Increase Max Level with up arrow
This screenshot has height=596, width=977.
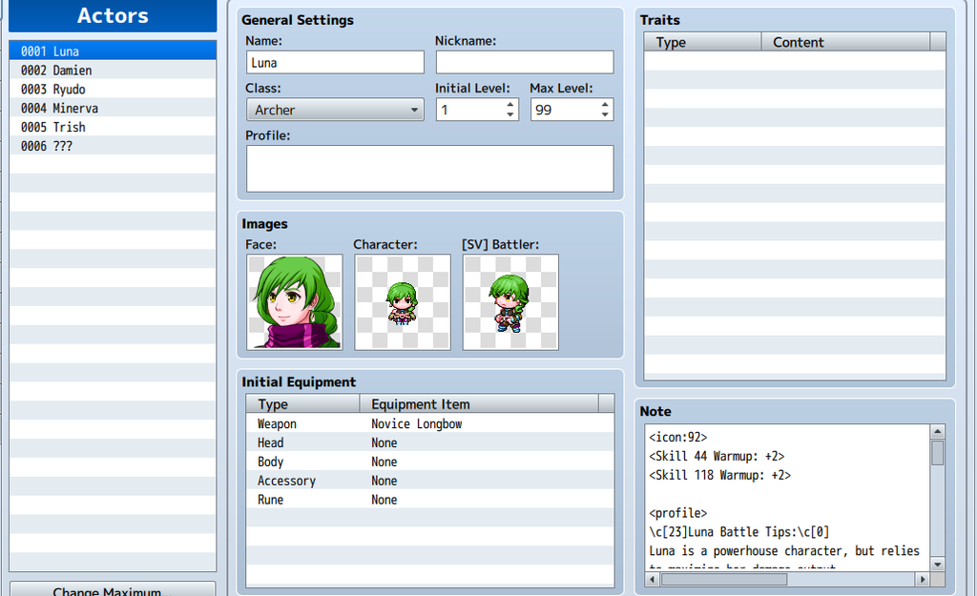[x=605, y=105]
